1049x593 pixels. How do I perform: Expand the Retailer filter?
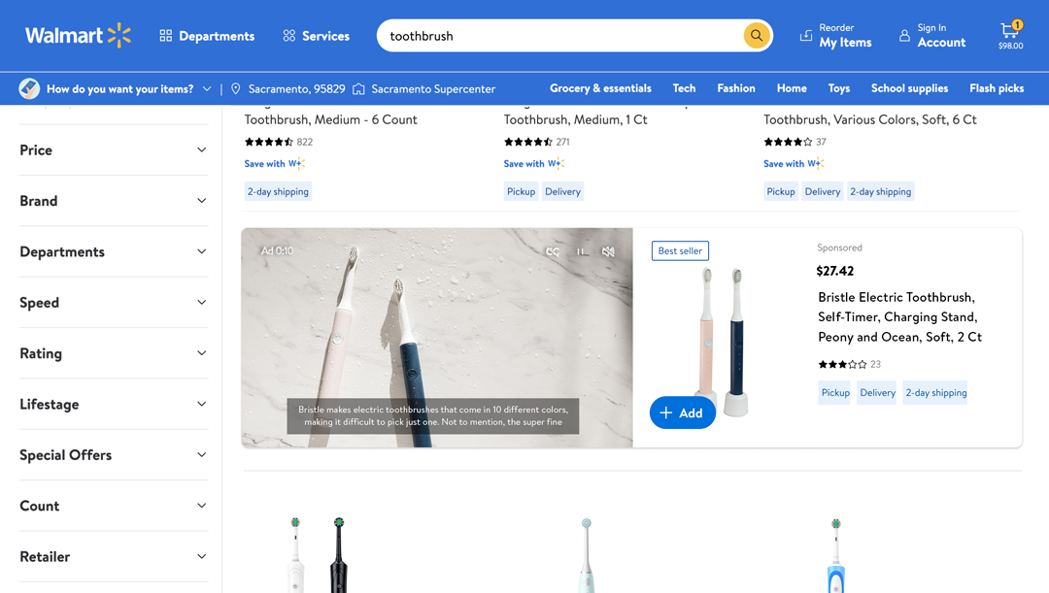(x=114, y=557)
